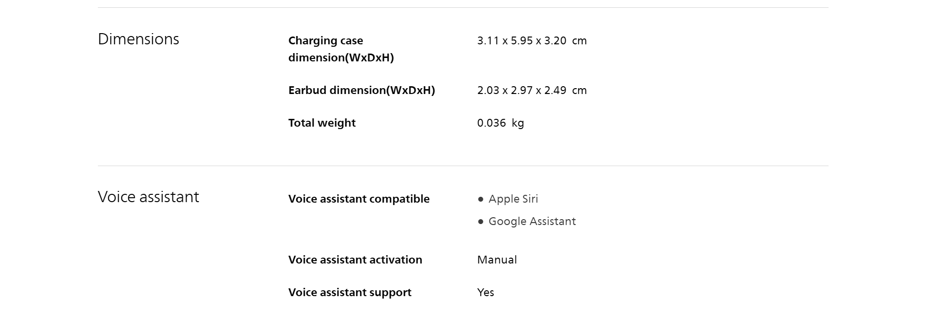Click the kg unit text
925x320 pixels.
coord(518,123)
